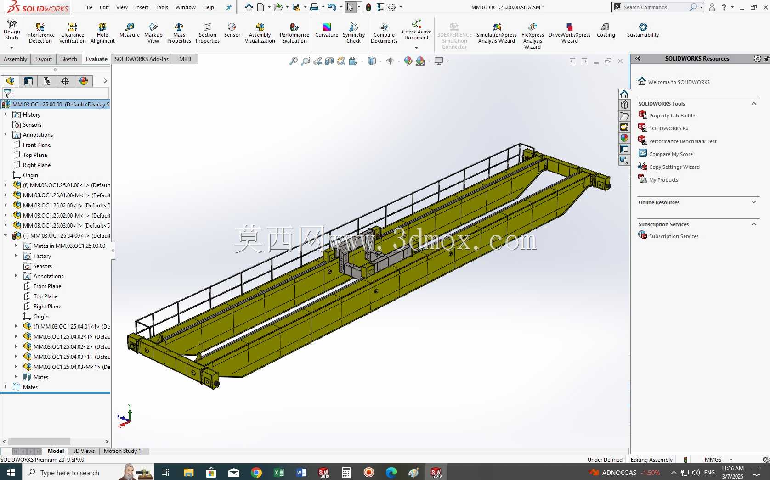The width and height of the screenshot is (770, 480).
Task: Expand Mates in MM.03.OC1.25.00.00
Action: coord(16,246)
